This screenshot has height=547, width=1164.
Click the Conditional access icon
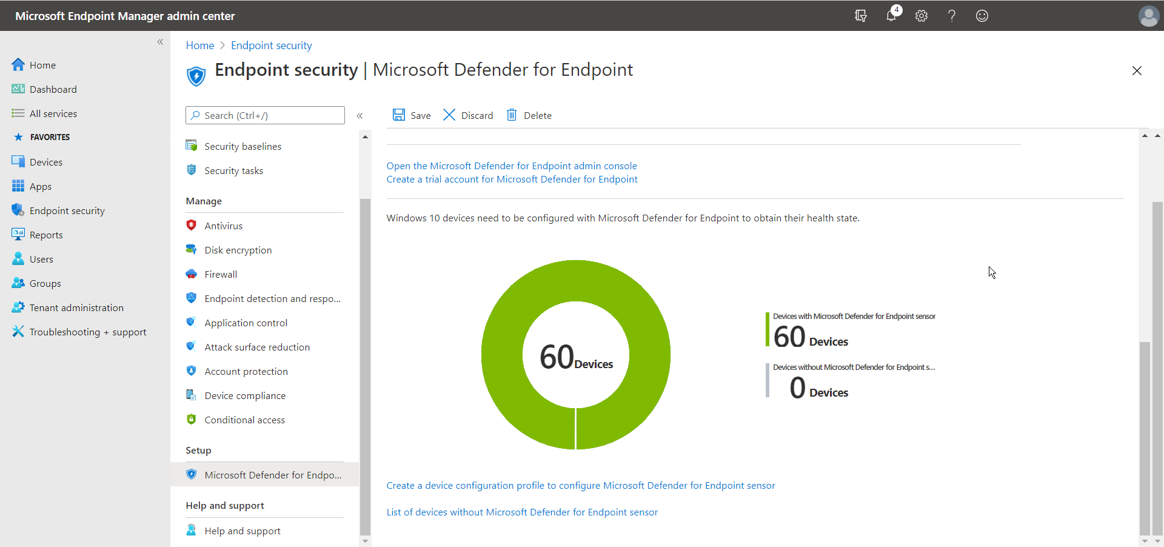pos(192,419)
